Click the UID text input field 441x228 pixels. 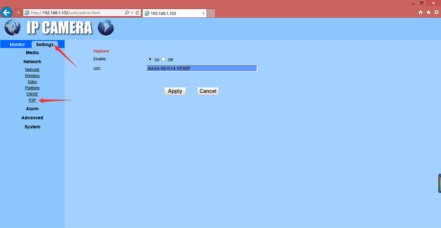pos(202,69)
